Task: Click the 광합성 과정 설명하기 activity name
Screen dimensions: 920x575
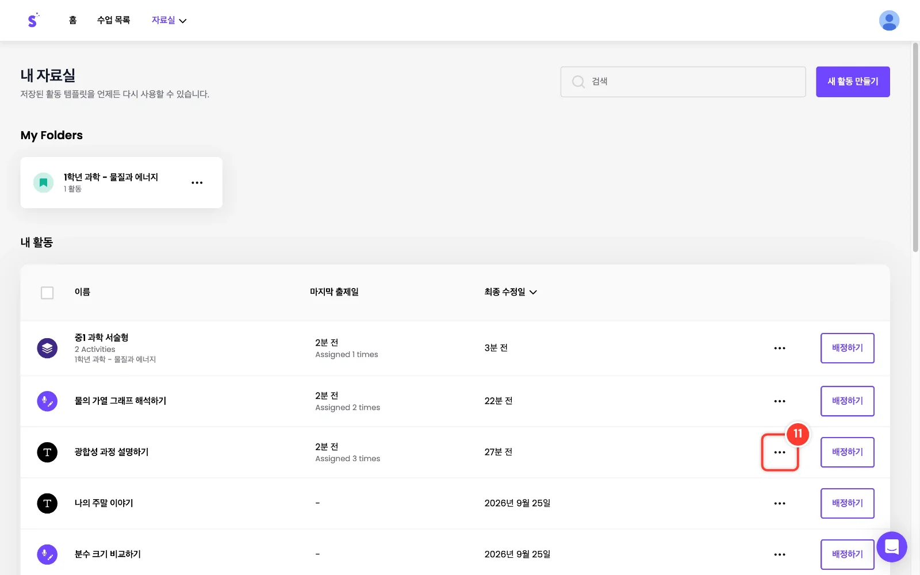Action: (112, 452)
